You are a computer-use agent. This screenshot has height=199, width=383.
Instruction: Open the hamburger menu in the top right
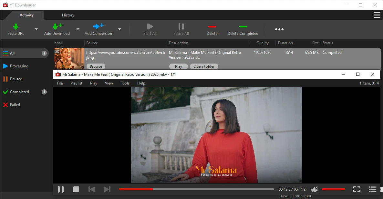[x=377, y=15]
